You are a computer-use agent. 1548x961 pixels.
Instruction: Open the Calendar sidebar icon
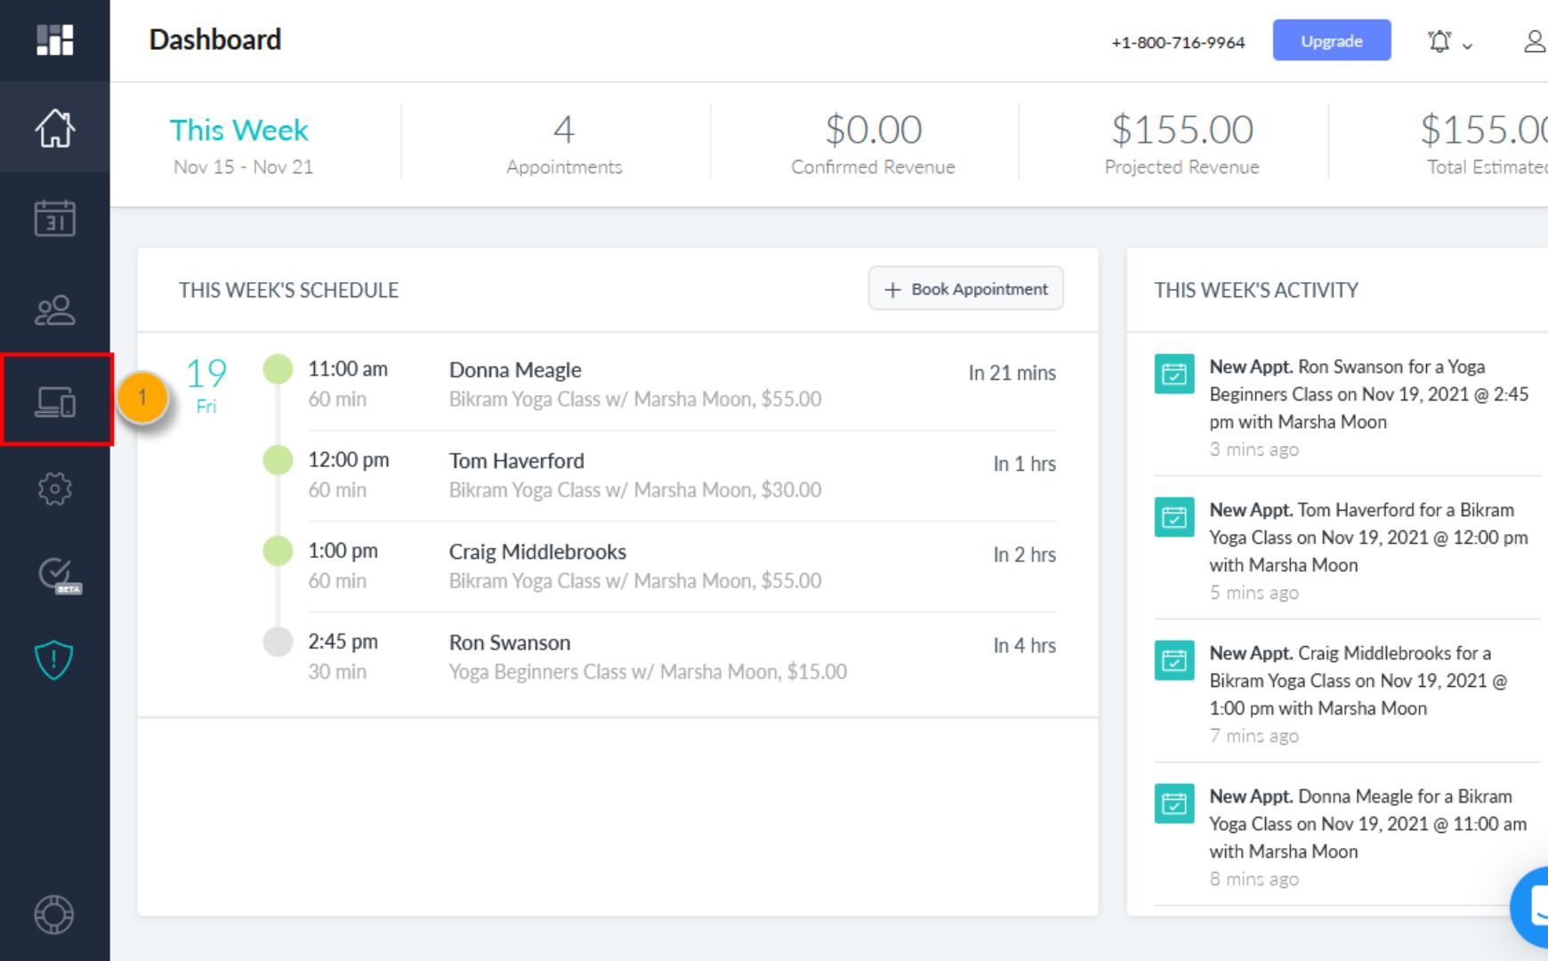coord(54,218)
